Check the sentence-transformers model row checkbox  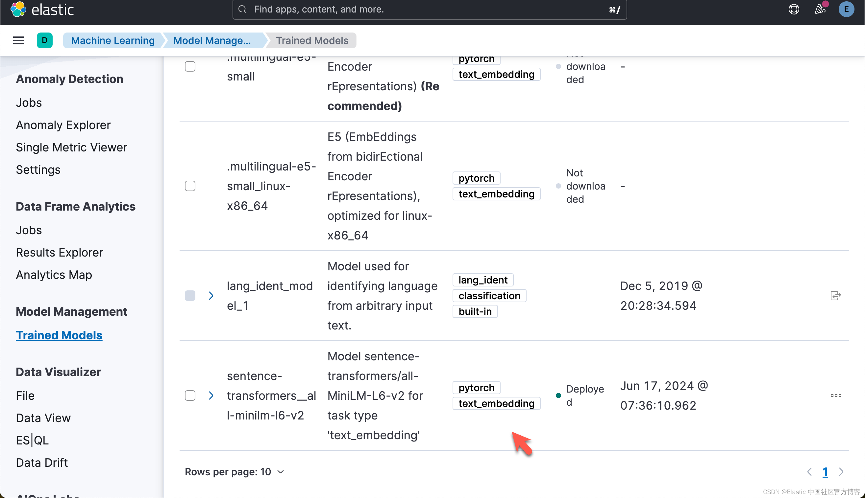tap(190, 396)
